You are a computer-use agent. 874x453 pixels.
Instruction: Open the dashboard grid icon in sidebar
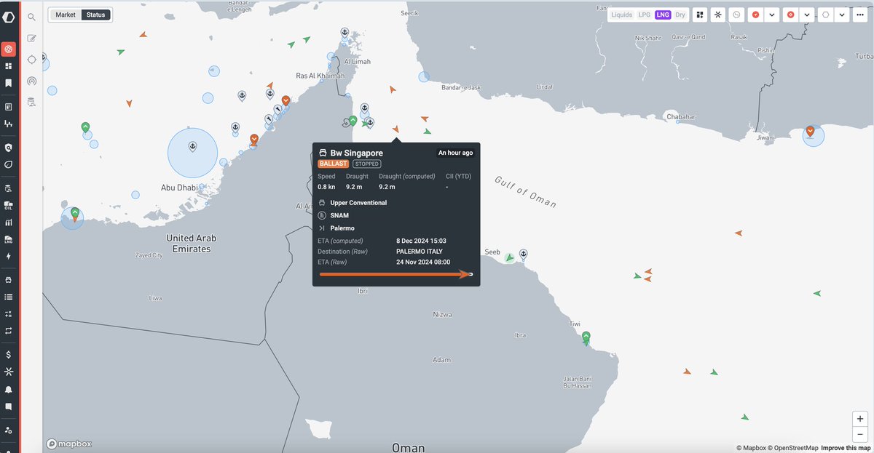9,66
